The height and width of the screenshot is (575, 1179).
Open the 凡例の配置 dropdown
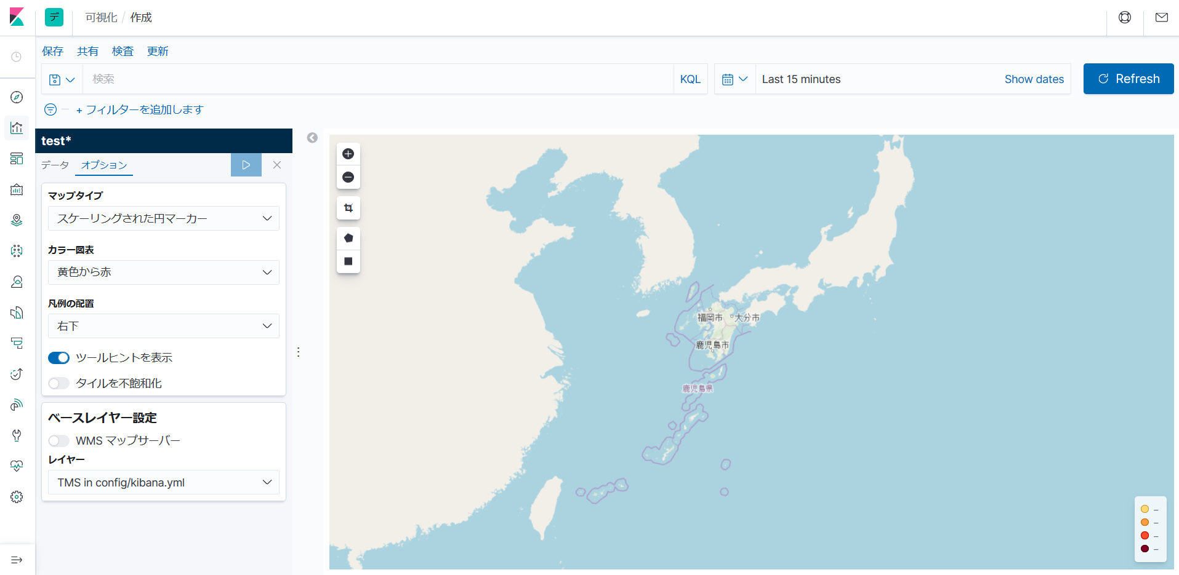click(x=163, y=326)
